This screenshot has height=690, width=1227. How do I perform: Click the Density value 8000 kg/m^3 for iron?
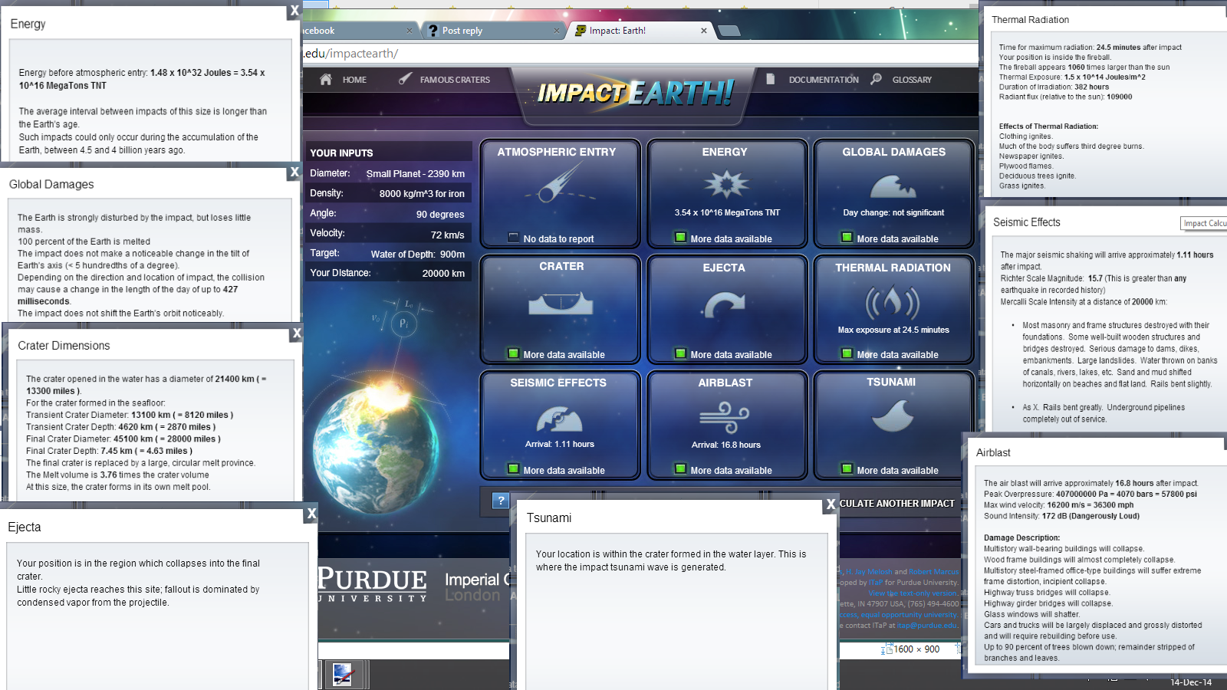point(422,194)
